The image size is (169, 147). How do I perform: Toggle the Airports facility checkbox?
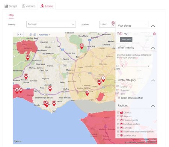click(x=118, y=116)
